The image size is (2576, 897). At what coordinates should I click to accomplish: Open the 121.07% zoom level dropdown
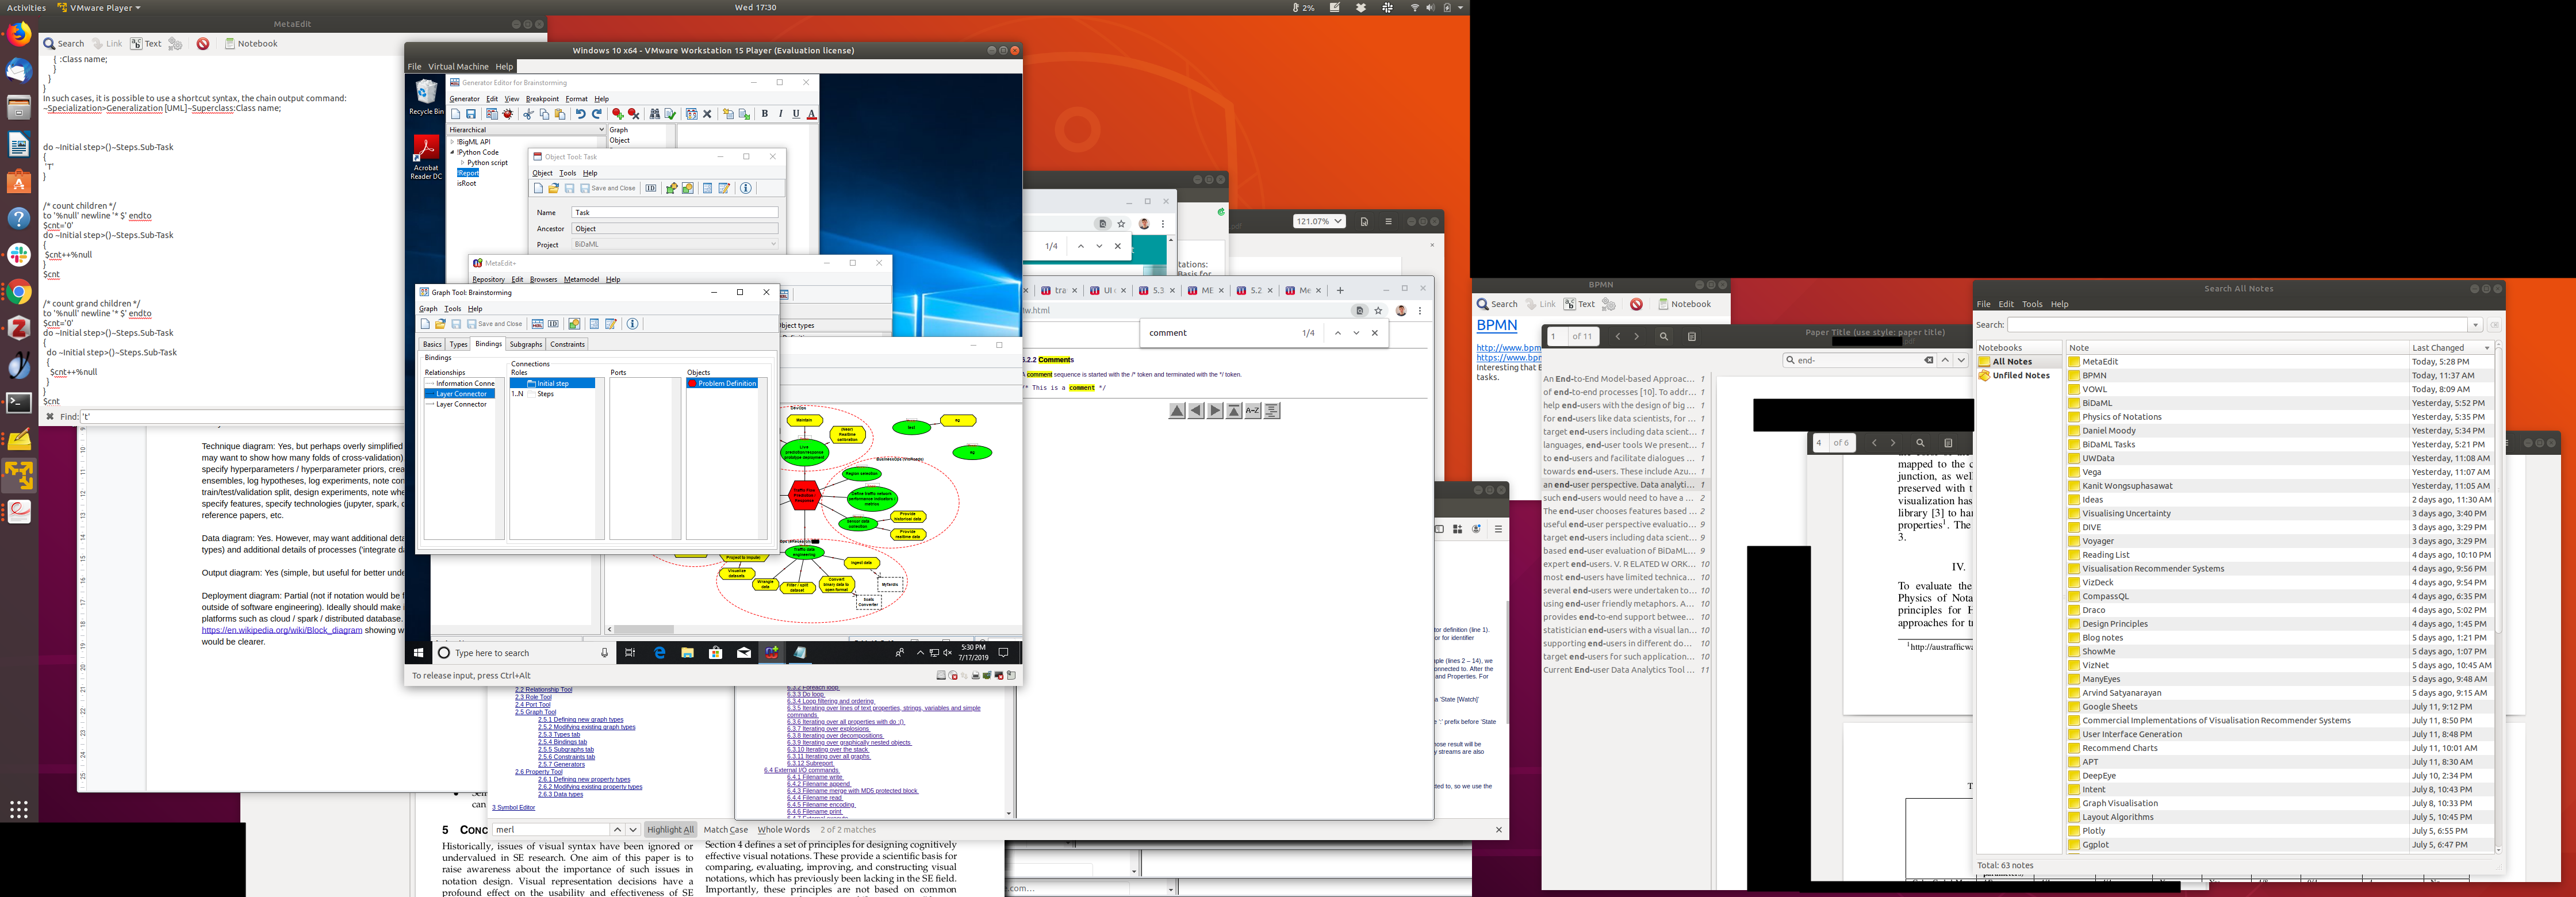point(1319,222)
